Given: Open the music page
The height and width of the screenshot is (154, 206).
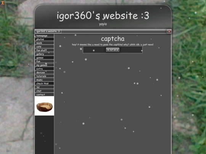Looking at the screenshot, I should [44, 80].
